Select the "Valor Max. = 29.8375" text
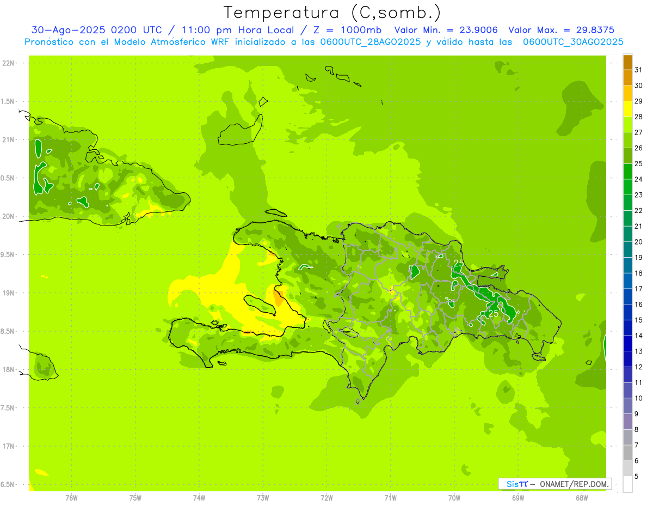Image resolution: width=653 pixels, height=505 pixels. [x=561, y=30]
